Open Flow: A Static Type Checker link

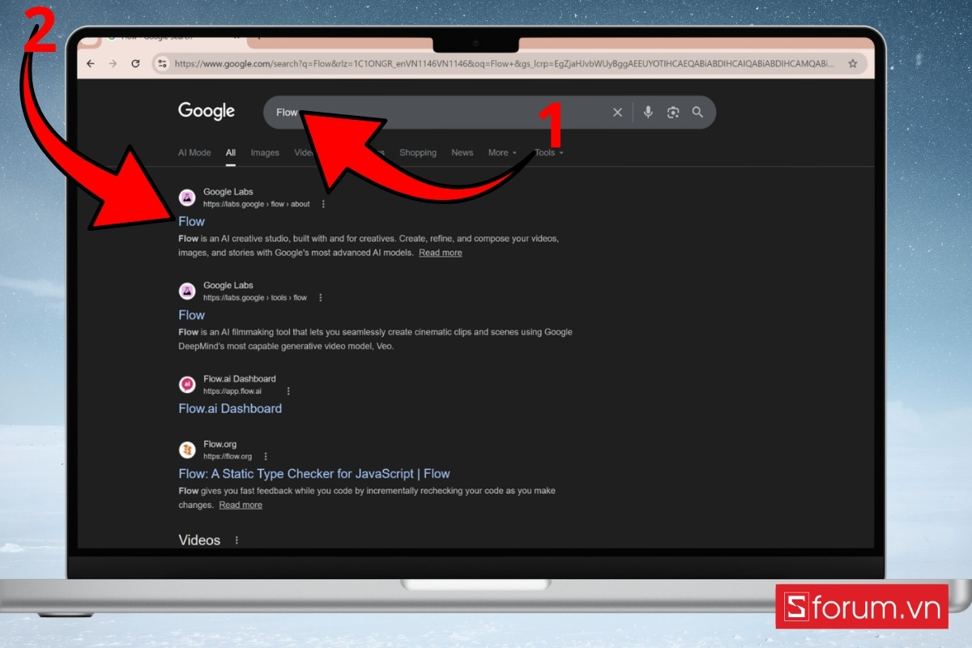click(x=313, y=474)
